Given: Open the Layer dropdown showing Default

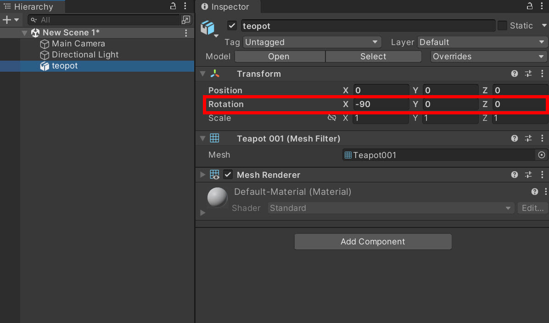Looking at the screenshot, I should pyautogui.click(x=482, y=42).
